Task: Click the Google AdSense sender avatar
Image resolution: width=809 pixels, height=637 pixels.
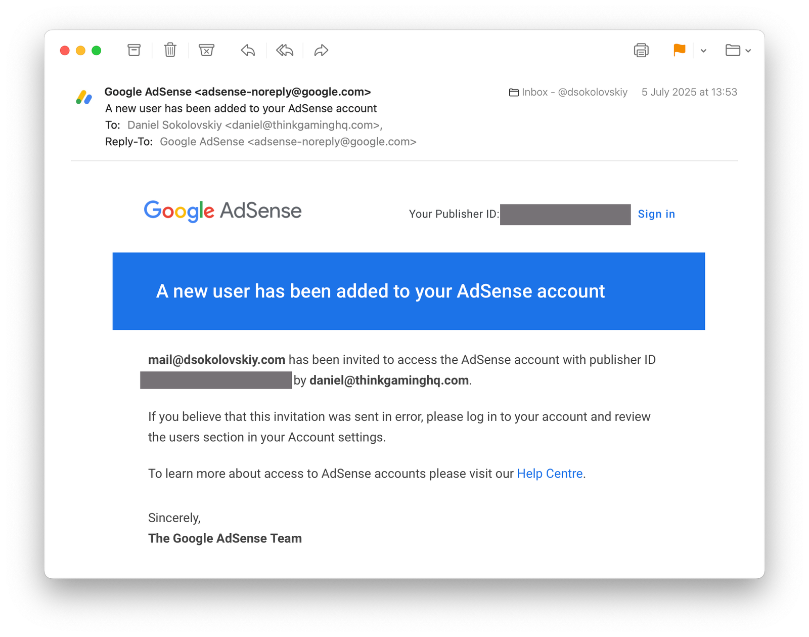Action: click(x=84, y=97)
